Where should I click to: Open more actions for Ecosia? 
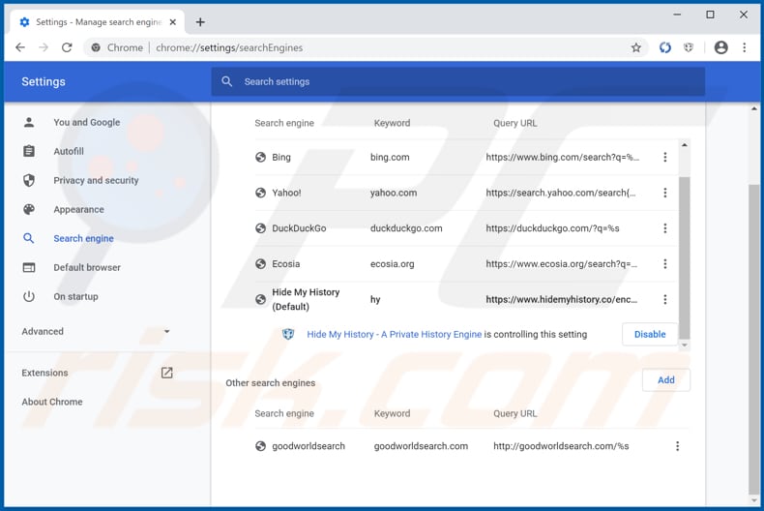tap(665, 264)
